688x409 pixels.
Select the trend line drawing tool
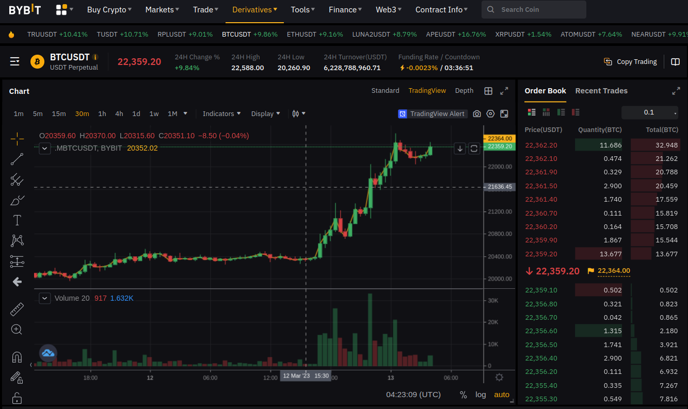[17, 159]
